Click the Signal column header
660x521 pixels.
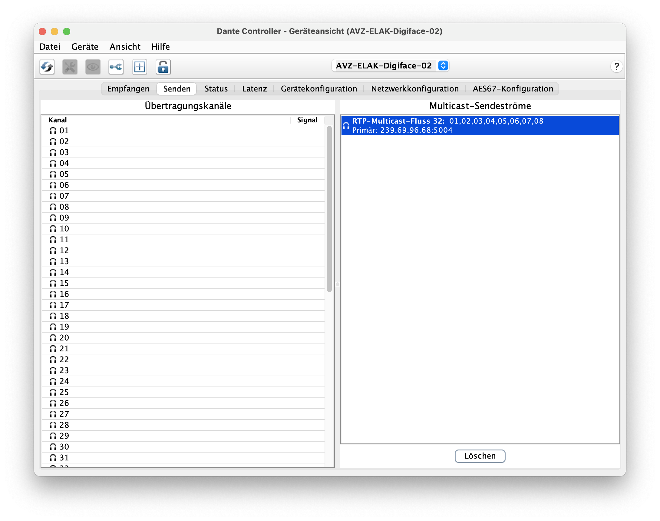307,120
